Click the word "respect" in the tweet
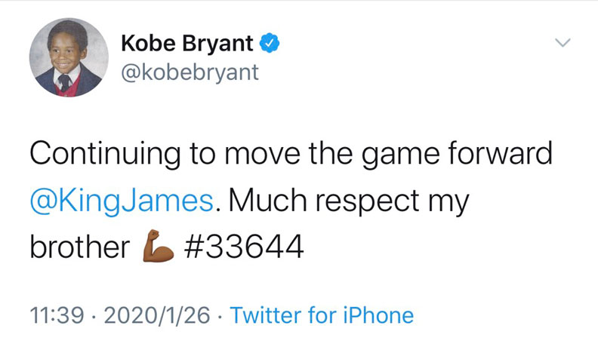598x344 pixels. point(363,202)
